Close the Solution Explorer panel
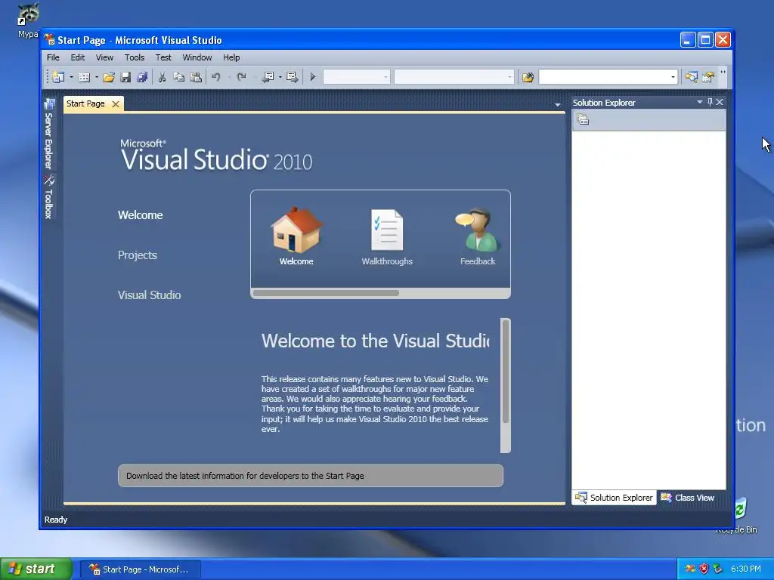The height and width of the screenshot is (580, 774). [720, 102]
